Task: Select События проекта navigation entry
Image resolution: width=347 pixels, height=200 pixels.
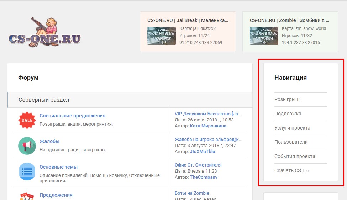Action: click(295, 156)
